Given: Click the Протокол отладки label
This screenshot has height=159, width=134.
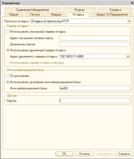Looking at the screenshot, I should [x=17, y=21].
